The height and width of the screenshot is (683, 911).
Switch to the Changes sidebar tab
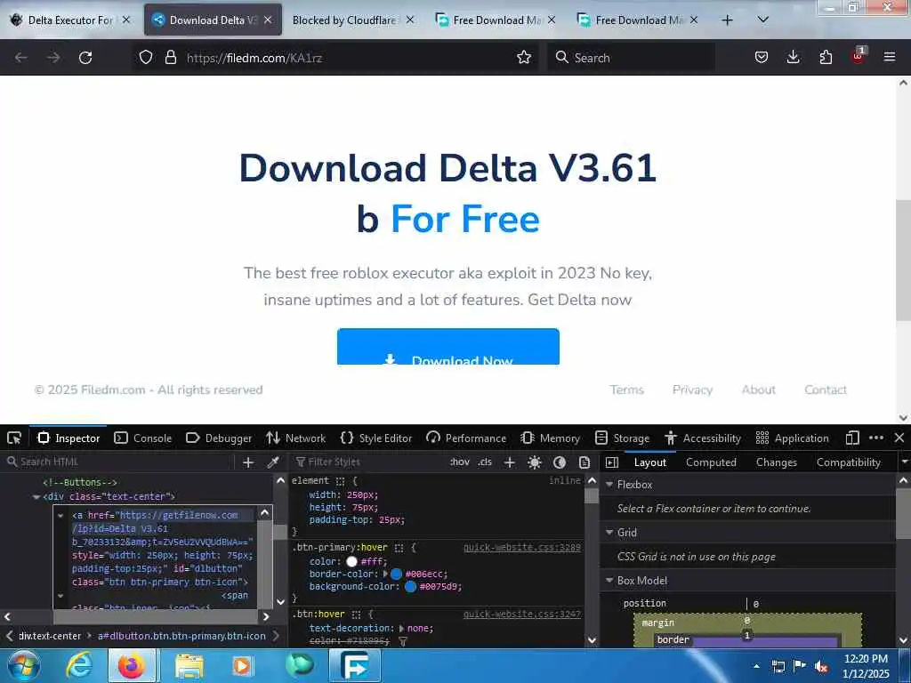coord(776,462)
